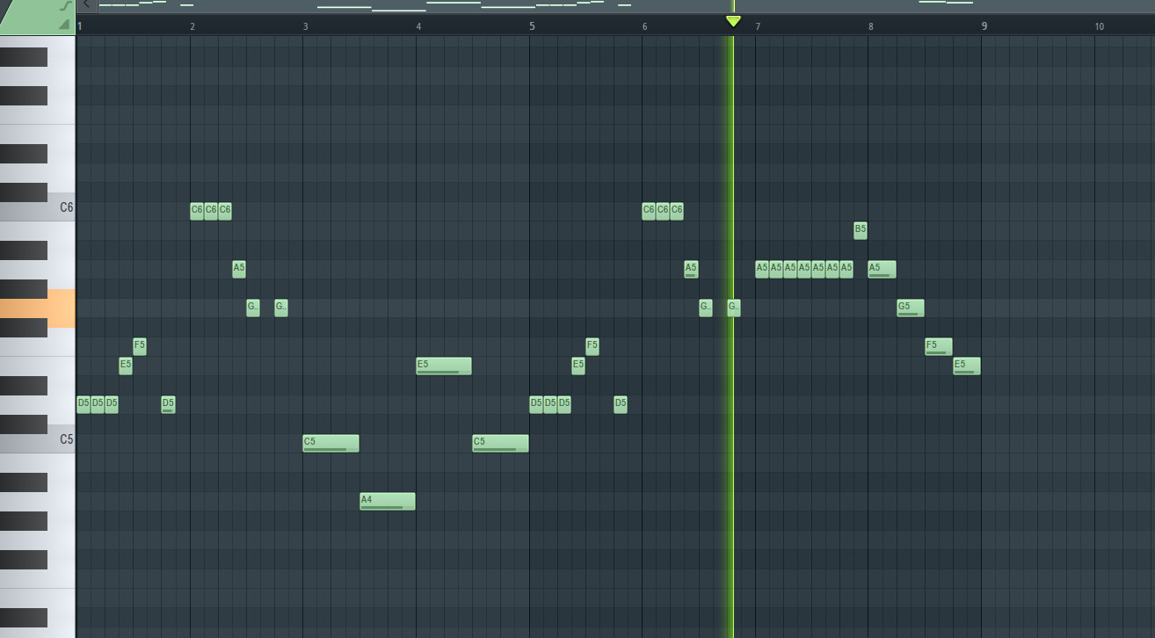Click bar number 10 on the timeline ruler
The width and height of the screenshot is (1155, 638).
[1099, 25]
